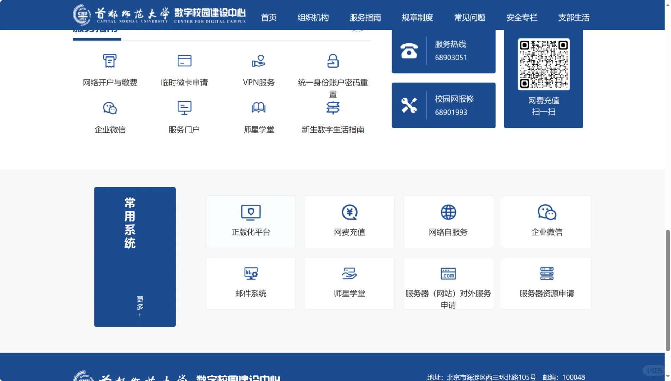Open 统一身份账户密码重置 service

tap(333, 61)
